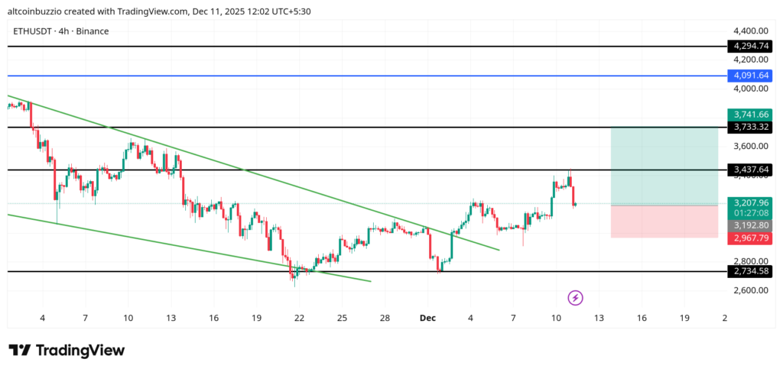Click the 2,600.00 price axis tick
This screenshot has width=783, height=372.
(x=749, y=290)
